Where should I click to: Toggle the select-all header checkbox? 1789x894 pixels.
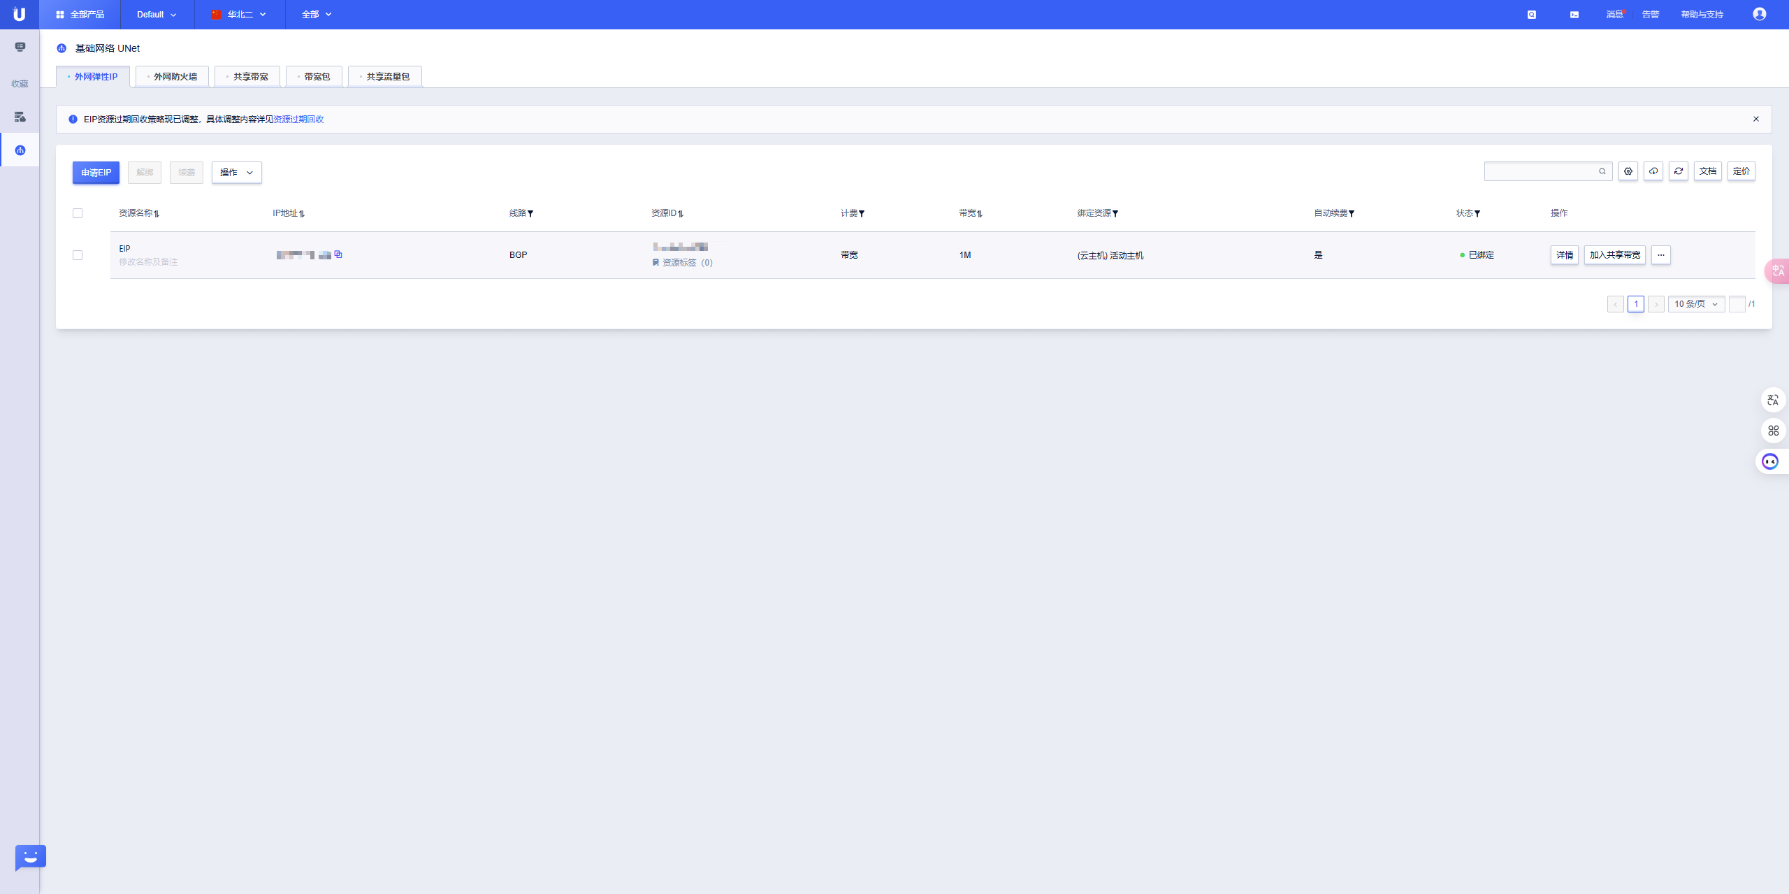click(x=78, y=213)
